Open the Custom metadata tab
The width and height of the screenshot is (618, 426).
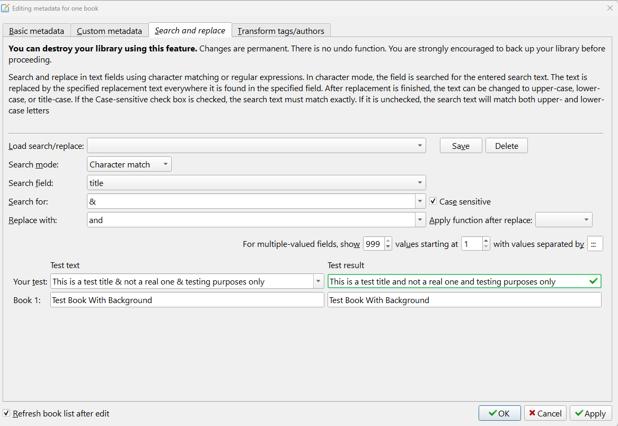click(109, 31)
